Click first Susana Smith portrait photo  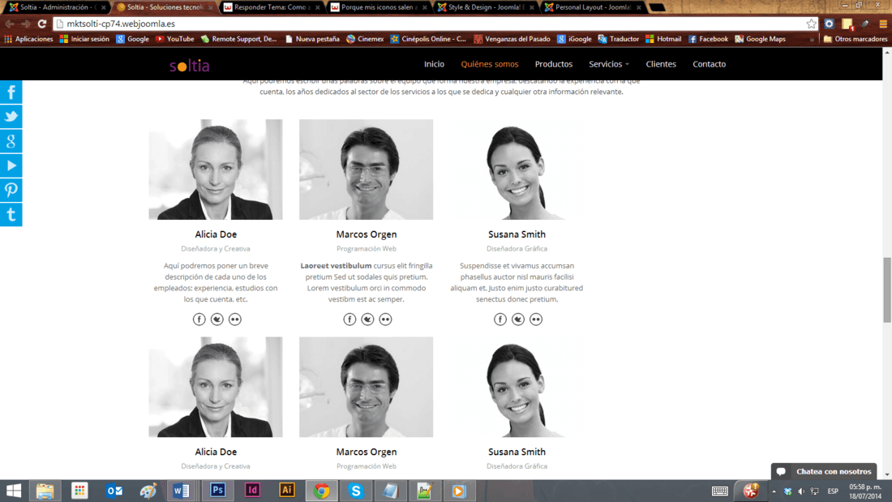click(x=517, y=169)
